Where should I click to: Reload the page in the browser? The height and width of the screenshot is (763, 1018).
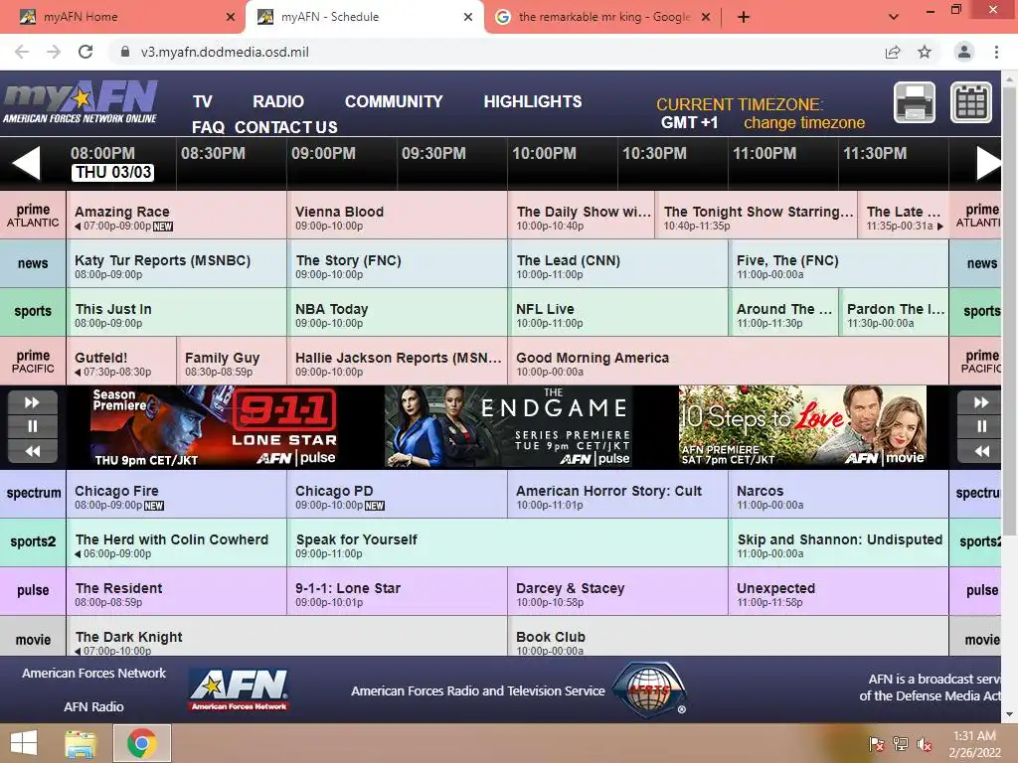[x=85, y=52]
